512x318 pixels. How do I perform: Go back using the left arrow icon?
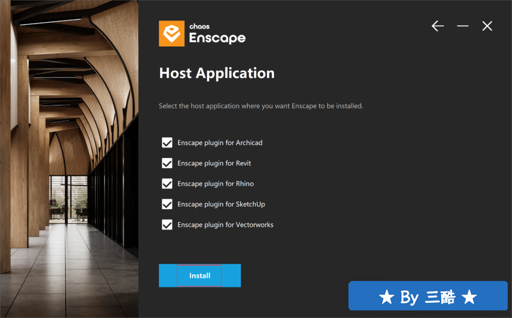(x=438, y=26)
